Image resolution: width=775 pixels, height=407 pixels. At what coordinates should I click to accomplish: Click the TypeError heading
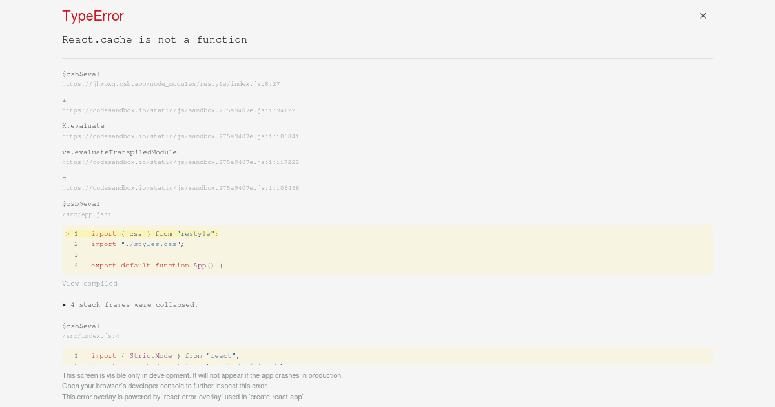point(92,16)
